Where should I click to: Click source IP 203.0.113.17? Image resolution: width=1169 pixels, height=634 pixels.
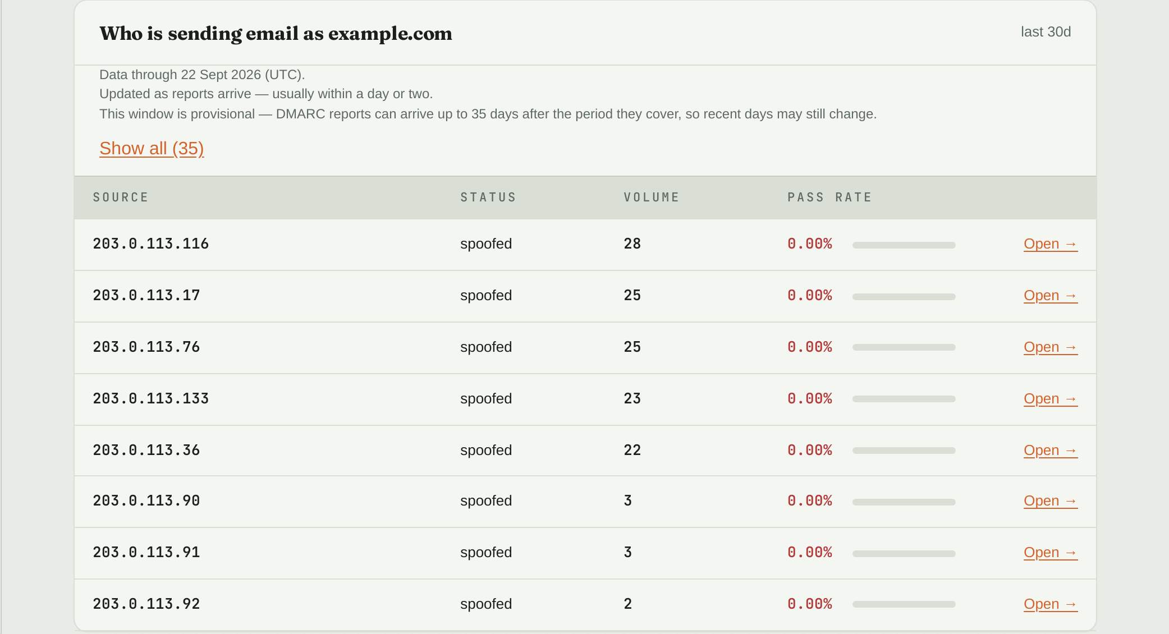tap(146, 296)
